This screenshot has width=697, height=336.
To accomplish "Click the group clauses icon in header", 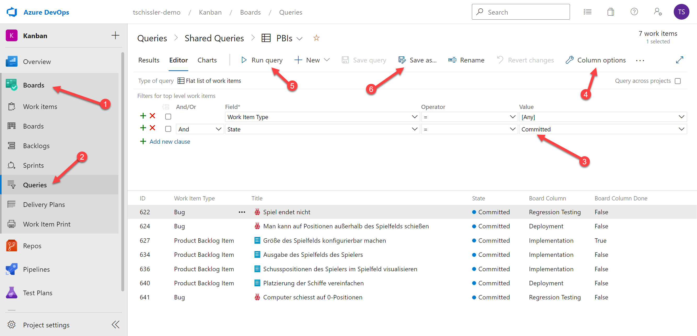I will pyautogui.click(x=166, y=107).
